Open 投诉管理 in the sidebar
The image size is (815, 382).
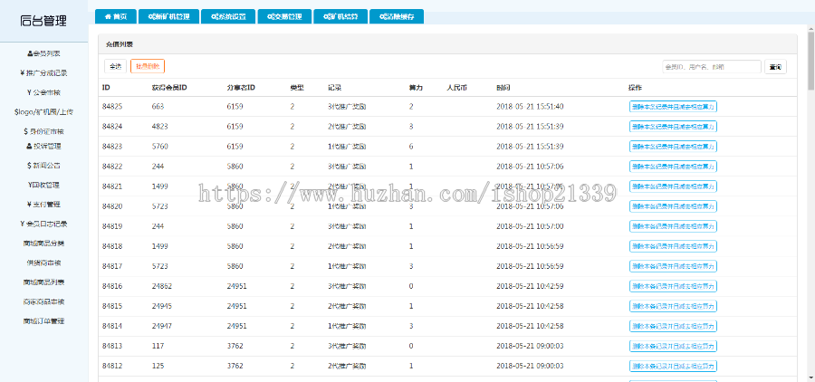[x=44, y=146]
